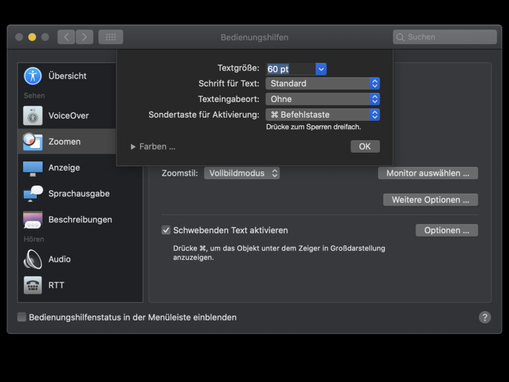Open the Beschreibungen sidebar icon
The height and width of the screenshot is (382, 509).
[x=32, y=219]
